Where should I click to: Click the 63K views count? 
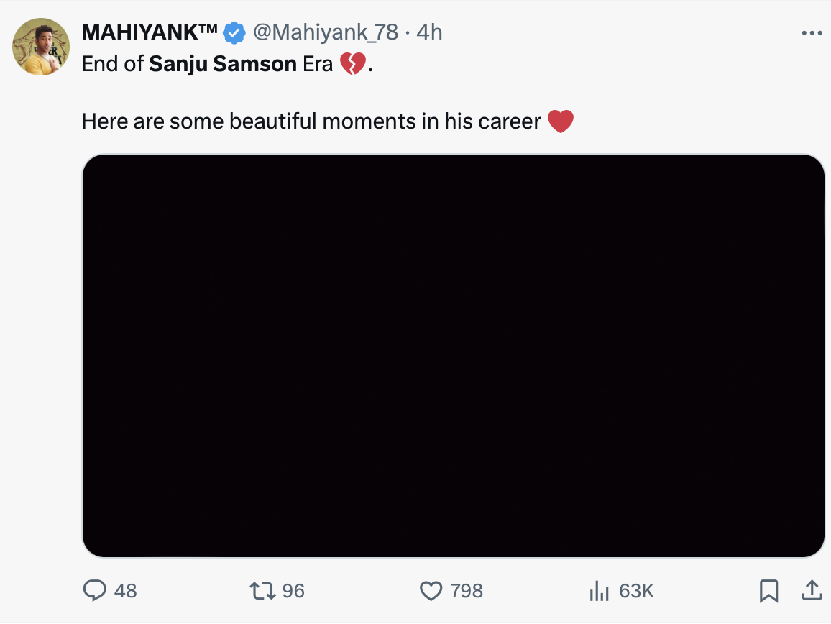click(636, 591)
